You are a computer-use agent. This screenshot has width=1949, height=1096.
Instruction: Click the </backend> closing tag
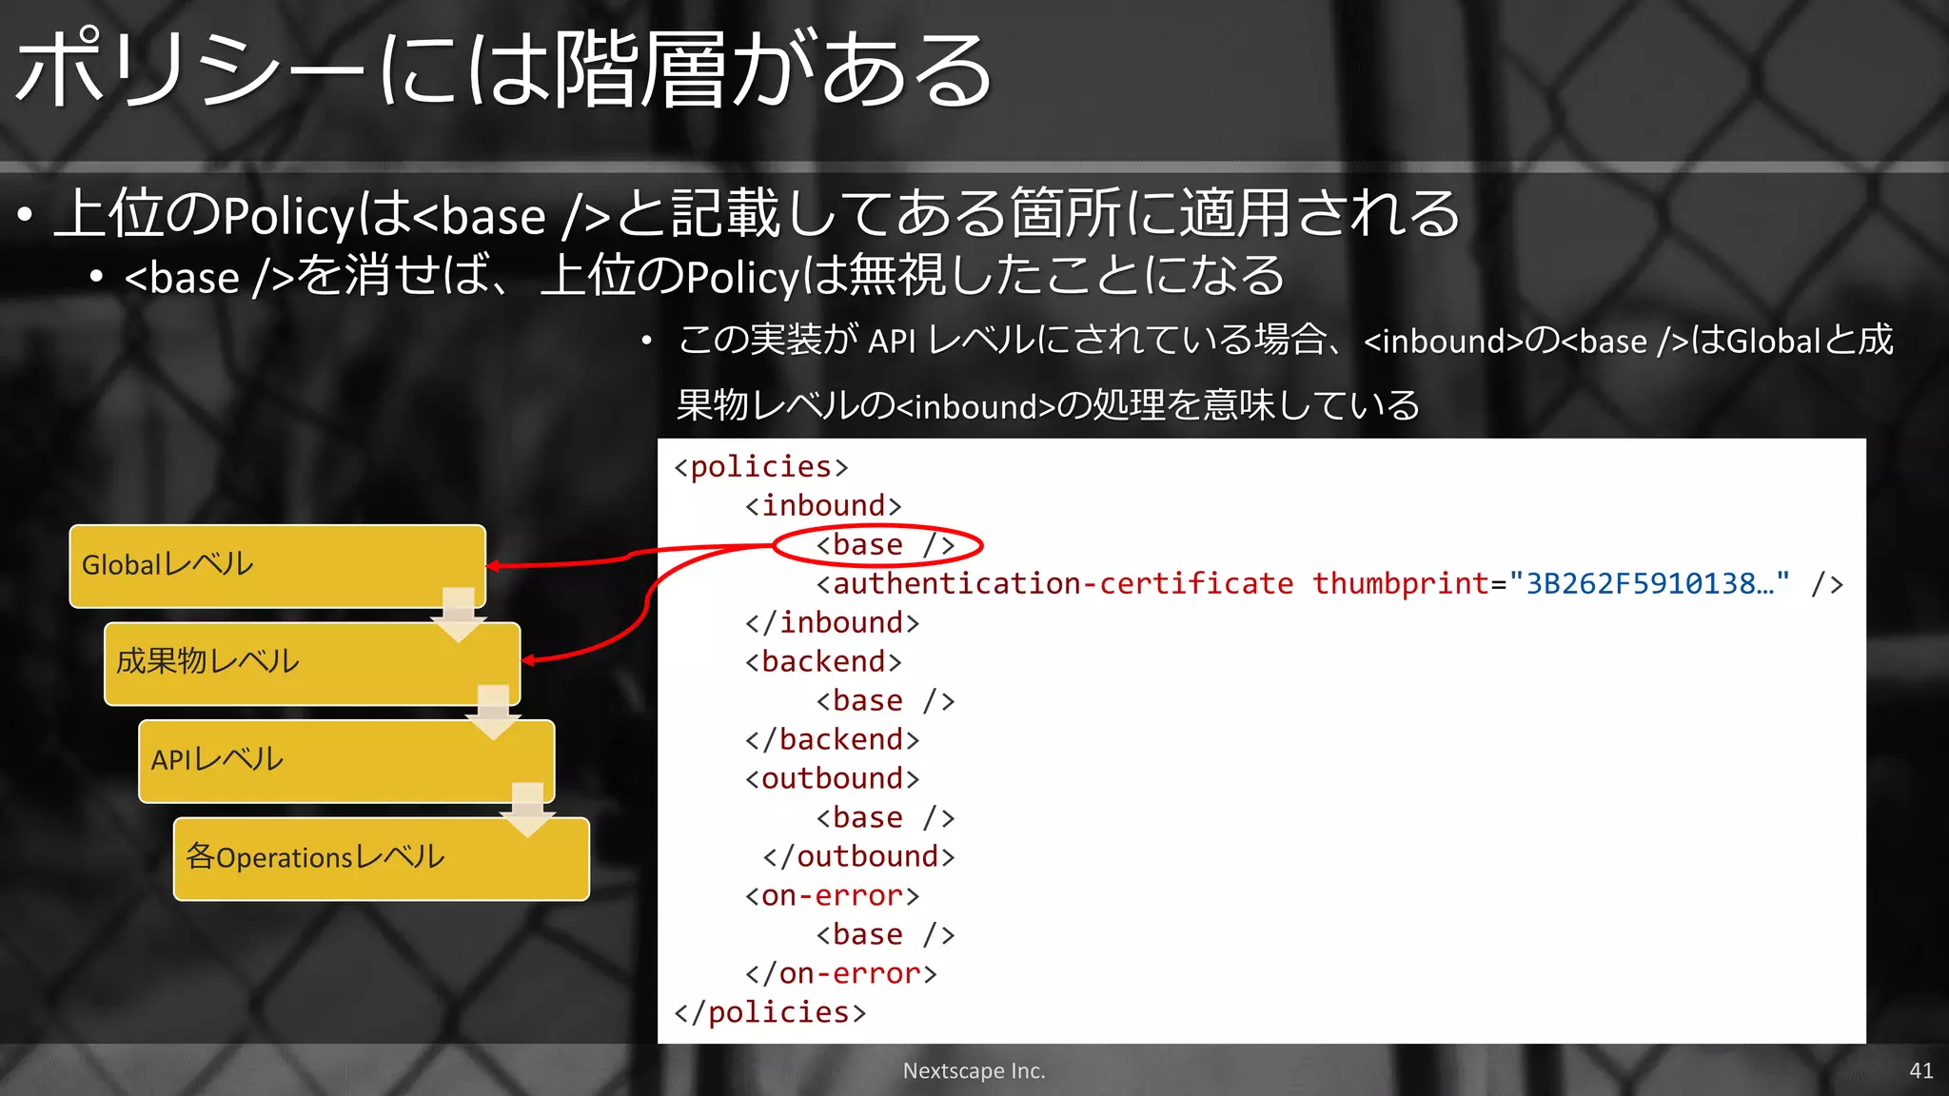point(832,740)
